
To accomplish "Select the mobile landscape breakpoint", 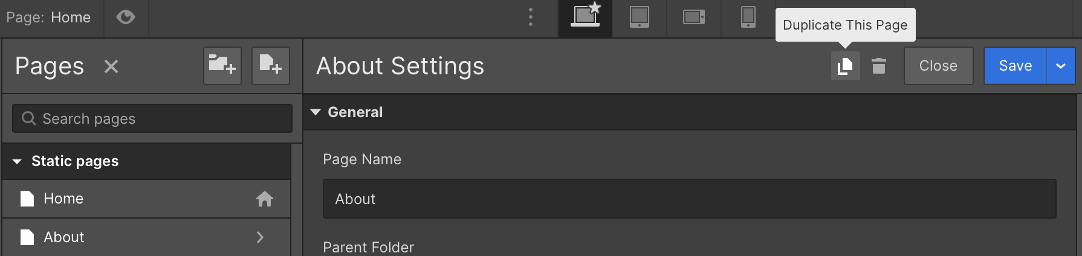I will [x=694, y=18].
